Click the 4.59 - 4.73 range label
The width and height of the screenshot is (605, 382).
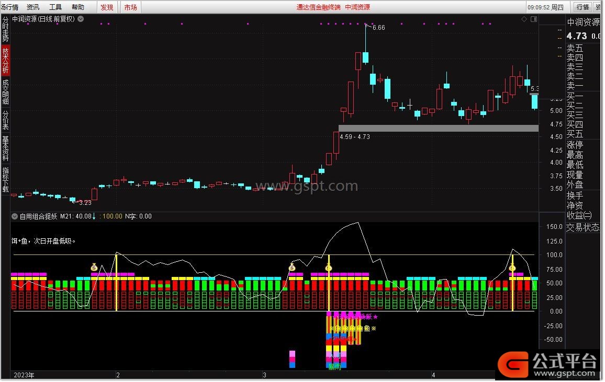[x=355, y=137]
